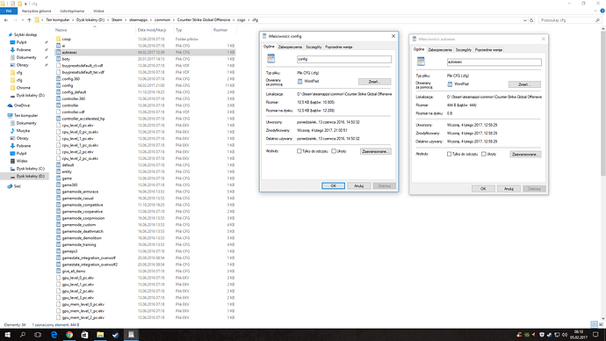Viewport: 606px width, 341px height.
Task: Click OK in Właściwości config
Action: point(333,186)
